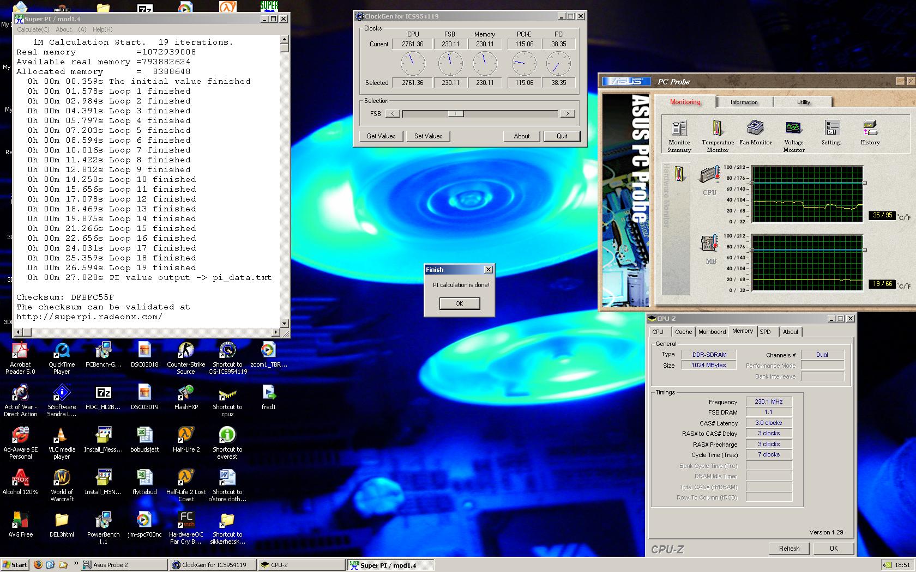Image resolution: width=916 pixels, height=572 pixels.
Task: Open VLC media player icon
Action: click(62, 443)
